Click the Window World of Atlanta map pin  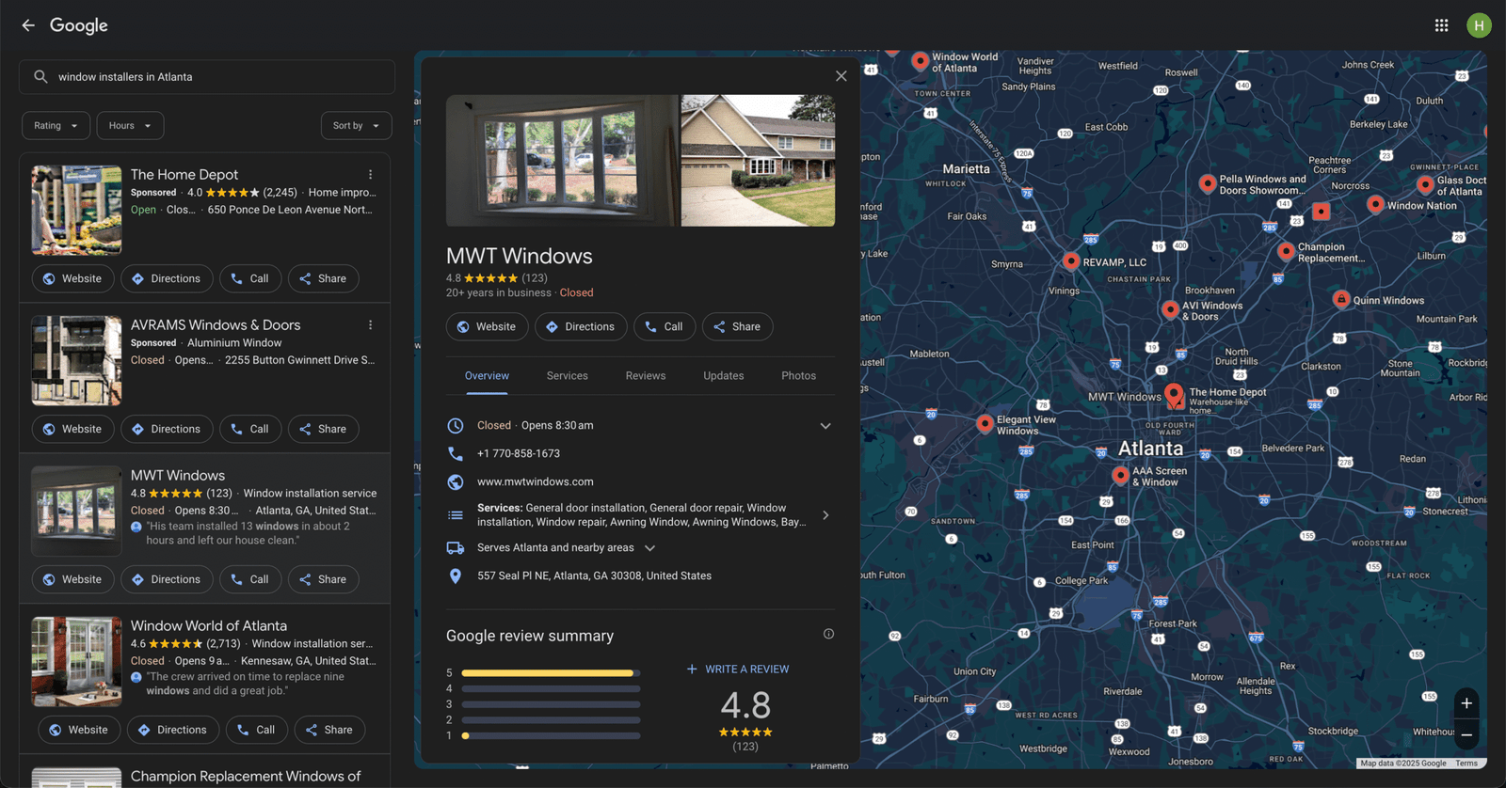tap(920, 62)
